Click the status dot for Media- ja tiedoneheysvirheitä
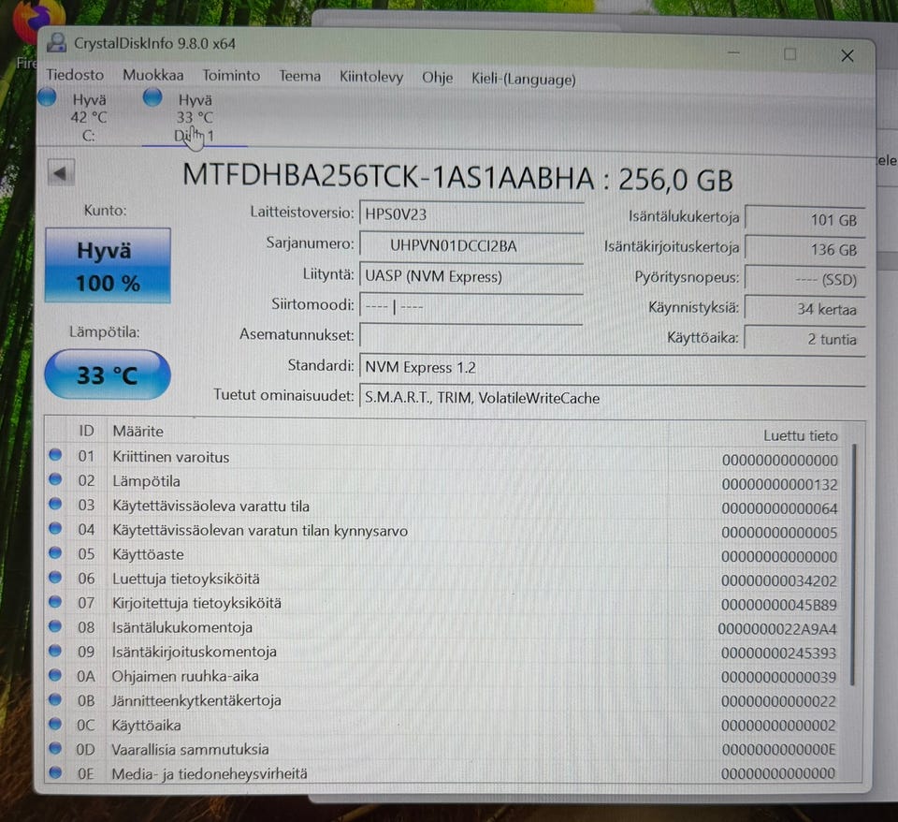 [x=55, y=772]
